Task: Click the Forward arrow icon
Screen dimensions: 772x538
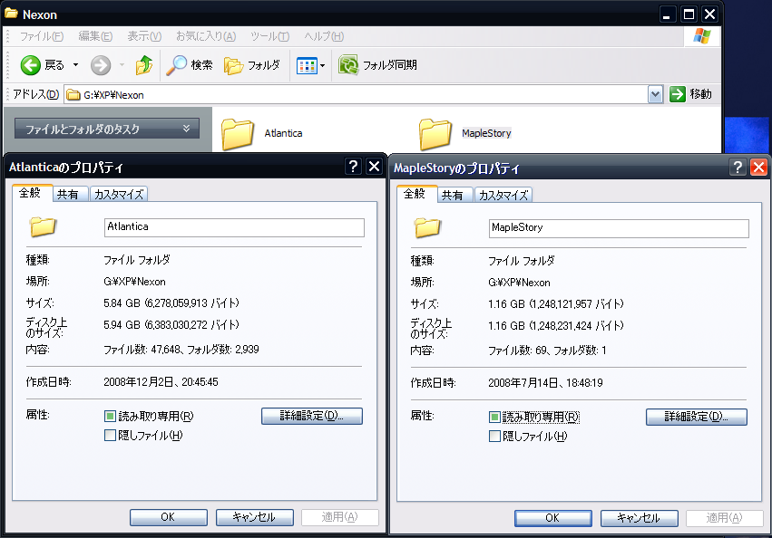Action: click(x=101, y=65)
